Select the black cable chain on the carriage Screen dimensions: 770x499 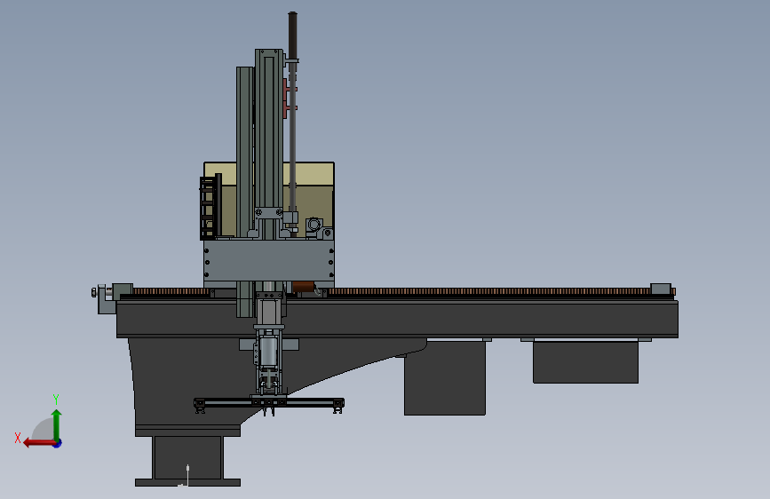coord(208,207)
